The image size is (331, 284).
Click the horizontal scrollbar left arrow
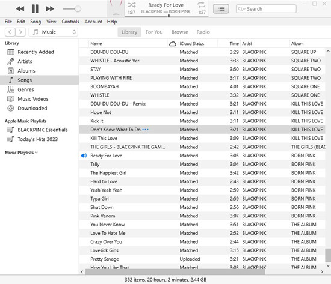tap(82, 272)
